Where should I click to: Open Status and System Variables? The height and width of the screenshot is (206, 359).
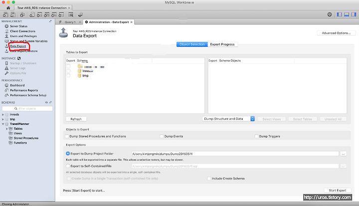coord(28,41)
